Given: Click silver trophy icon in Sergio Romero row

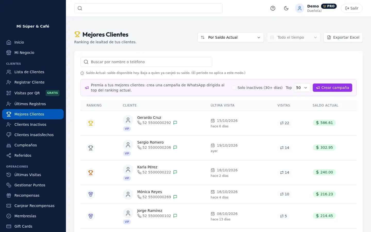Looking at the screenshot, I should click(91, 148).
